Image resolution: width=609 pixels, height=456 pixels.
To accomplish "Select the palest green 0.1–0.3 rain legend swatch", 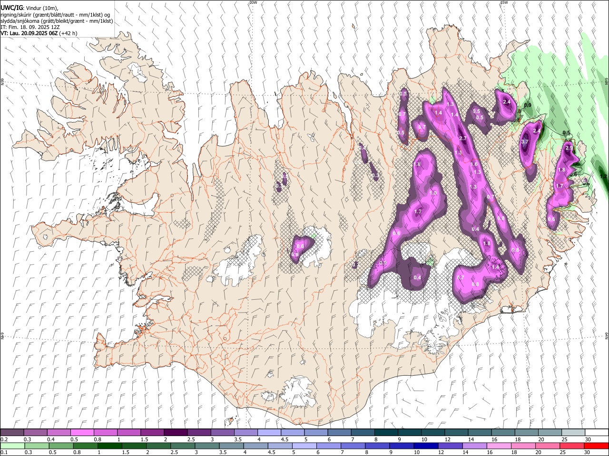I will tap(12, 446).
